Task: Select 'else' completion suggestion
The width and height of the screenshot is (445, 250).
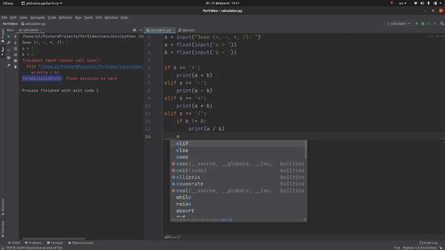Action: point(238,150)
